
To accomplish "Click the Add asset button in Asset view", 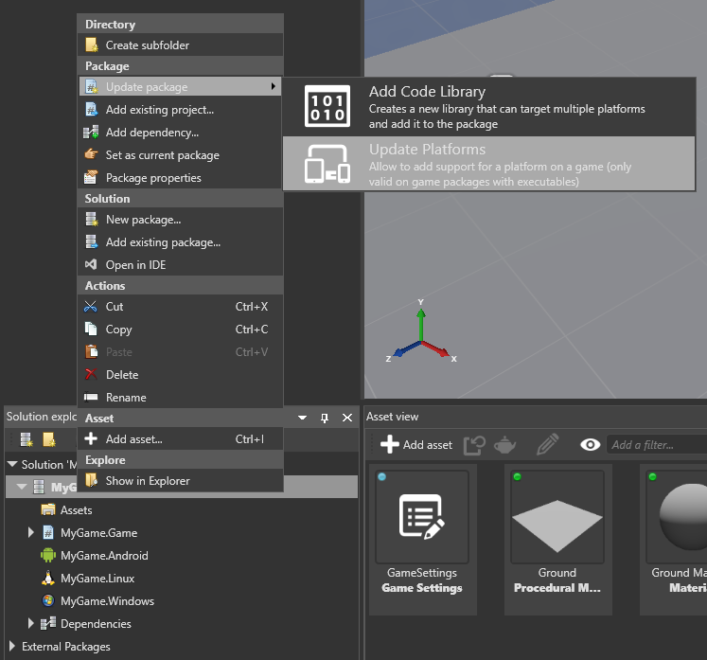I will tap(416, 445).
